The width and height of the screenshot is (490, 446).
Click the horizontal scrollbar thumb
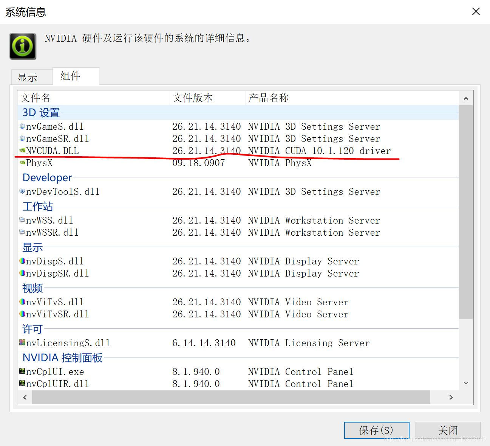231,397
